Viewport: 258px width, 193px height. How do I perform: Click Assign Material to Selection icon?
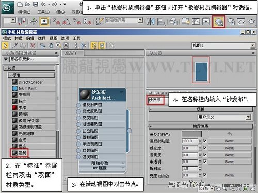(23, 45)
